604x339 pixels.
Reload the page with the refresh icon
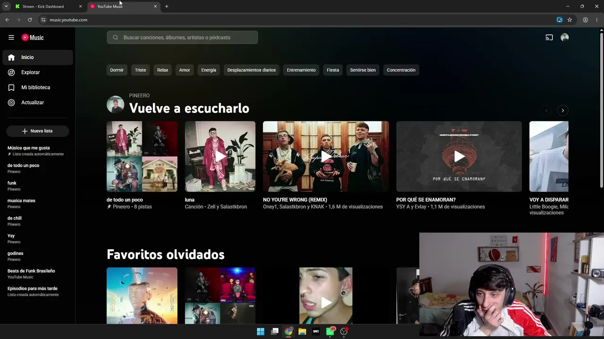click(30, 20)
